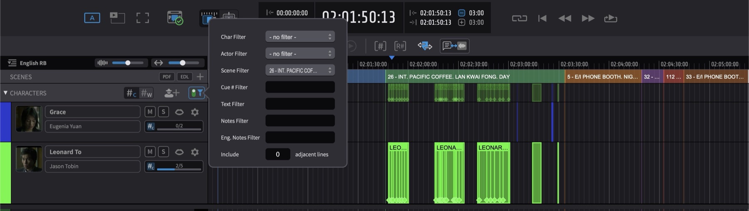This screenshot has width=749, height=211.
Task: Switch to picture-in-picture video layout icon
Action: click(117, 17)
